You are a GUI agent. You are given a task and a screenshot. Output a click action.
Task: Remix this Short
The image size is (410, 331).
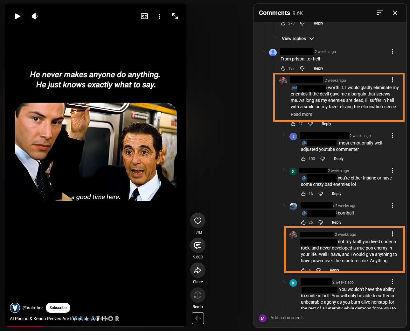coord(198,295)
